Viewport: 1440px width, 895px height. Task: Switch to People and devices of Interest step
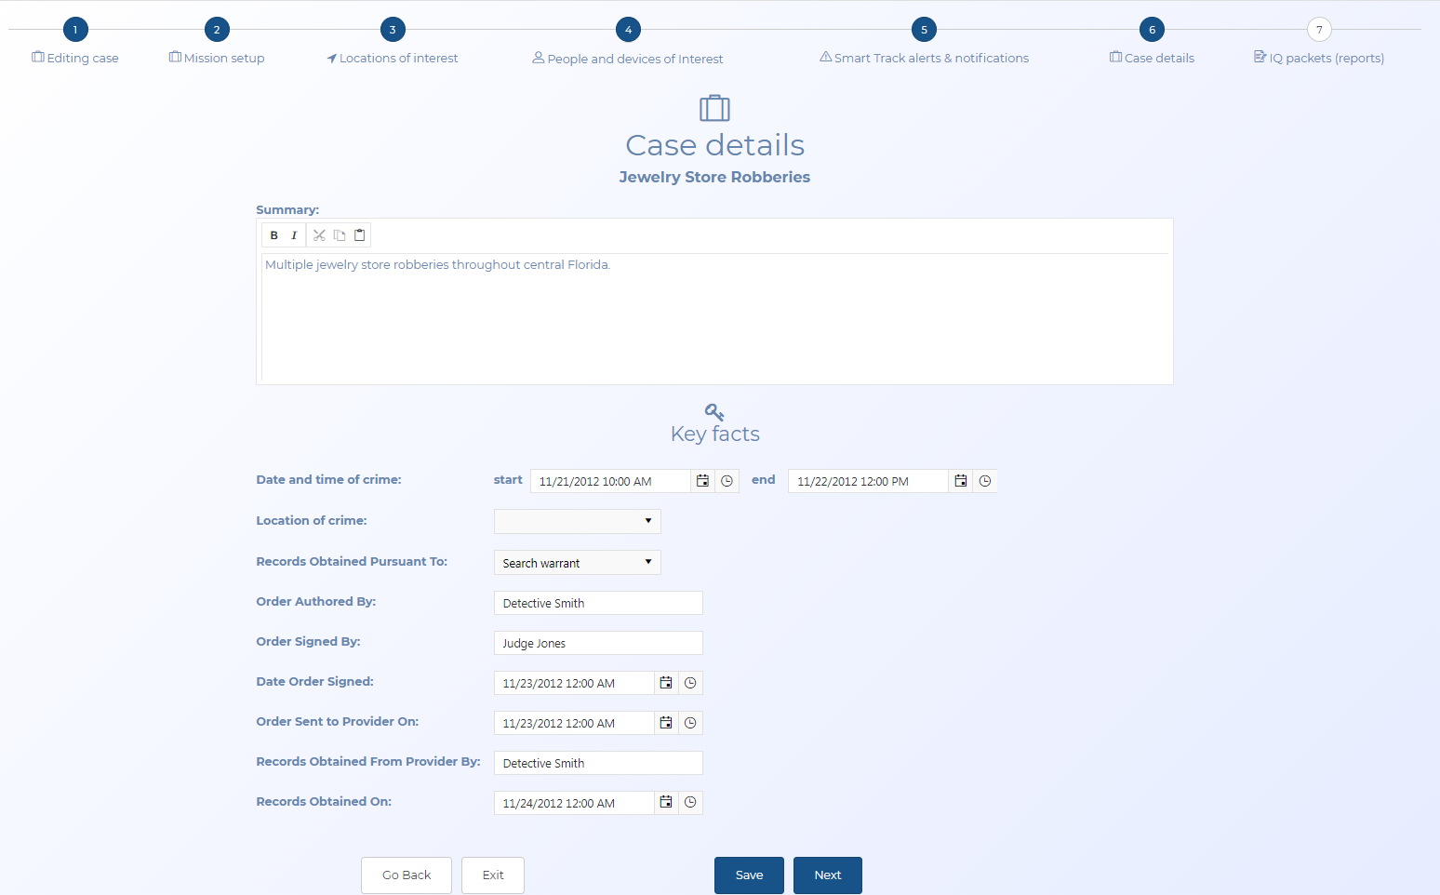tap(627, 58)
